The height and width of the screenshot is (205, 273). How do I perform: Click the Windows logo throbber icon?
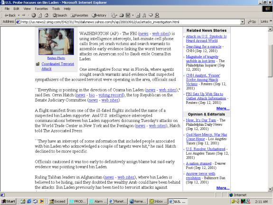pos(267,9)
